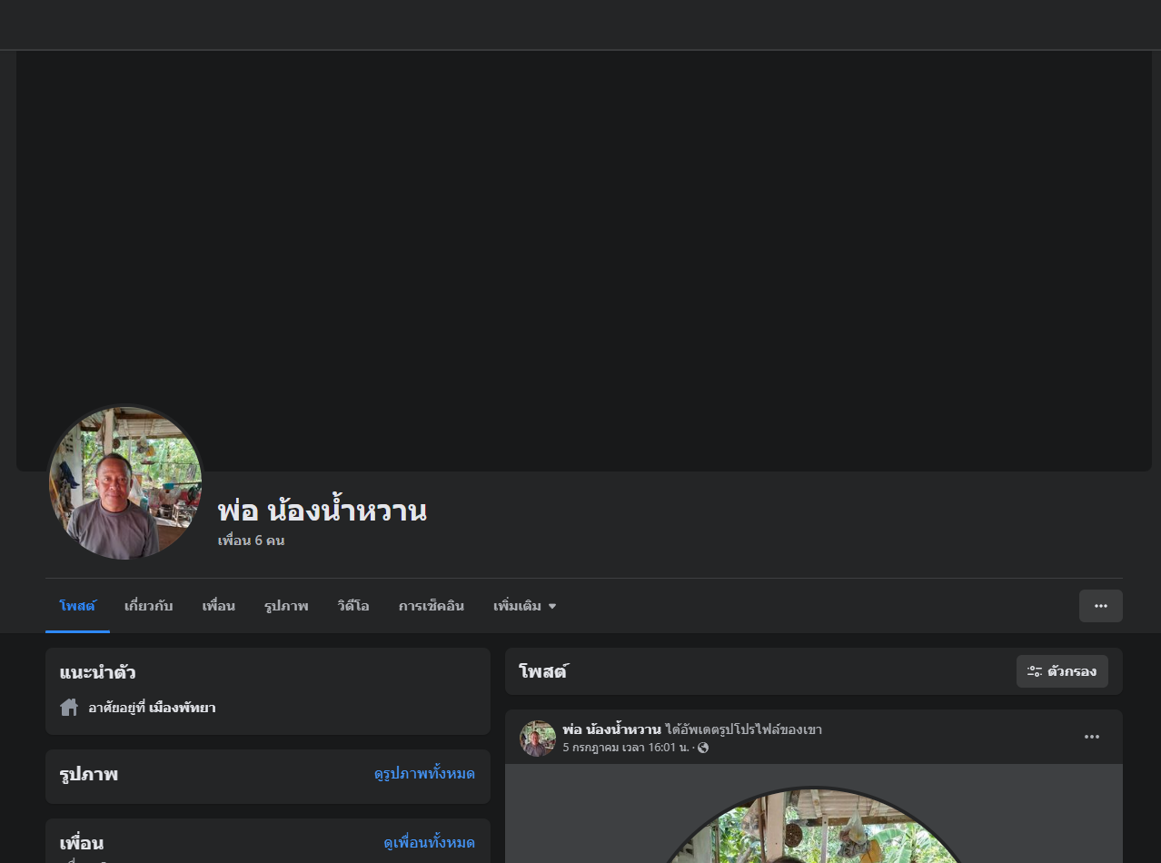Go to the รูปภาพ tab

point(286,606)
